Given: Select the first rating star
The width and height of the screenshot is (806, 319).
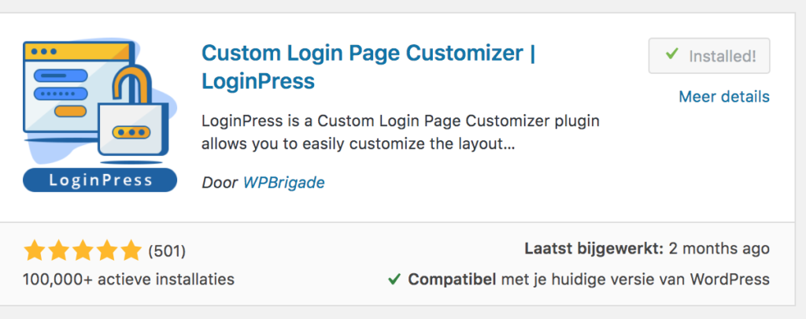Looking at the screenshot, I should tap(34, 250).
